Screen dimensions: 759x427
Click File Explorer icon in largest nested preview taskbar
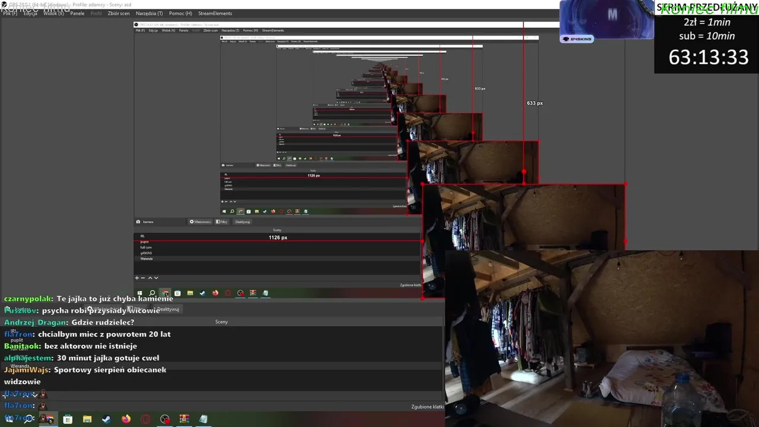[x=190, y=293]
